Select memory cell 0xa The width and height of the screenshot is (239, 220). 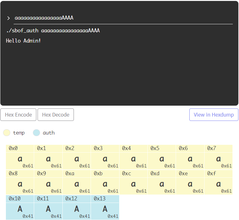coord(77,182)
